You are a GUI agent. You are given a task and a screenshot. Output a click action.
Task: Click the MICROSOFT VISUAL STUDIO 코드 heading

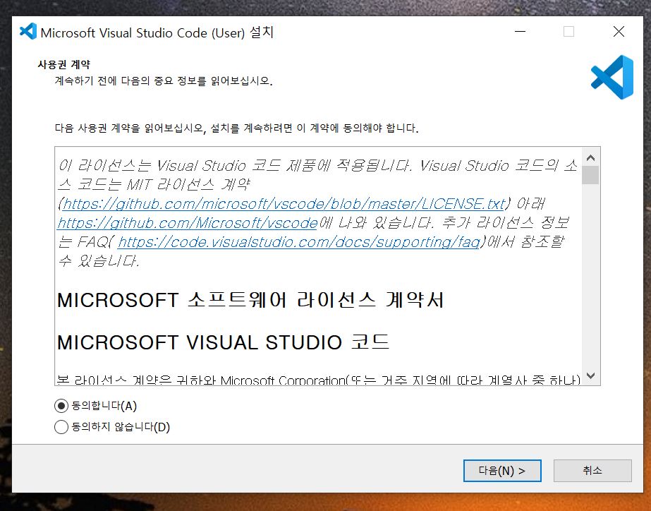pos(224,342)
